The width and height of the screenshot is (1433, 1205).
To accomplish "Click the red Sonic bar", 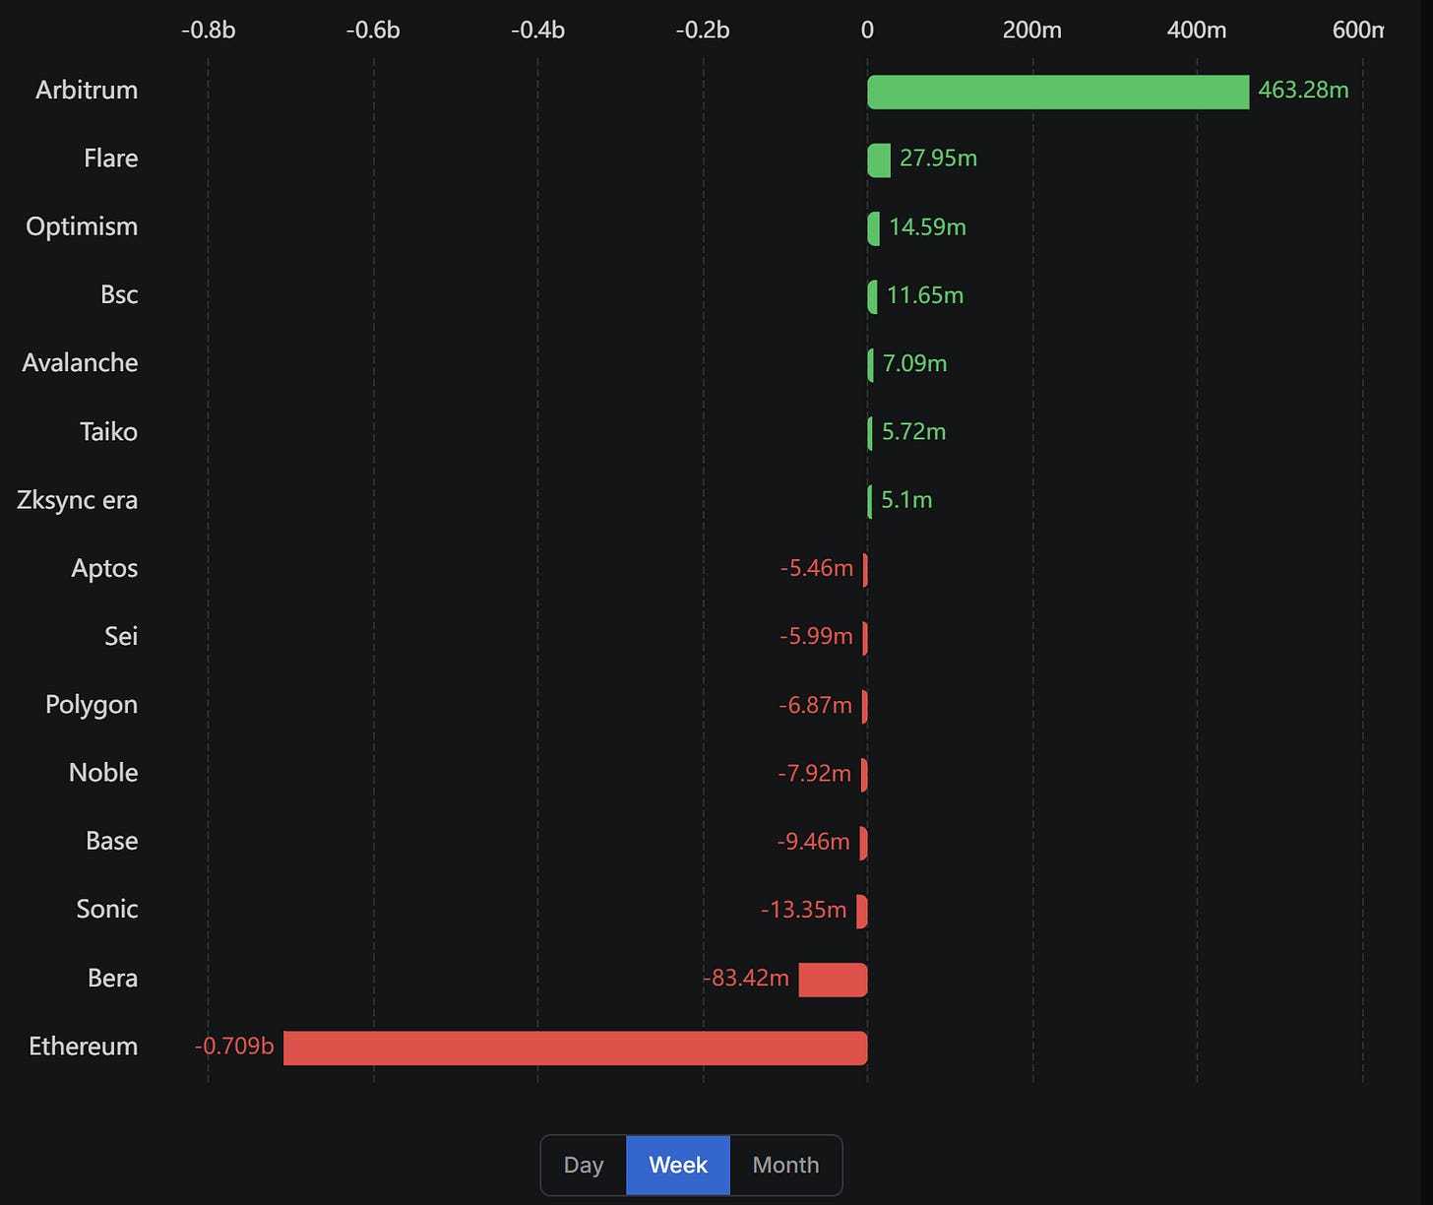I will (862, 912).
